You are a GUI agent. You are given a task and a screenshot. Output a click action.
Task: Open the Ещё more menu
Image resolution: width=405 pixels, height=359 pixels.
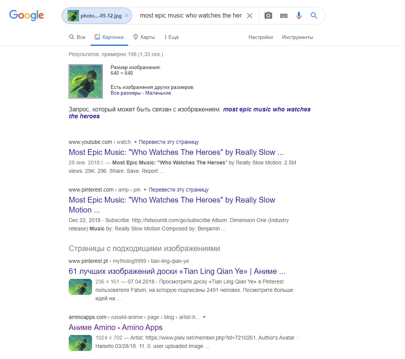click(x=171, y=37)
